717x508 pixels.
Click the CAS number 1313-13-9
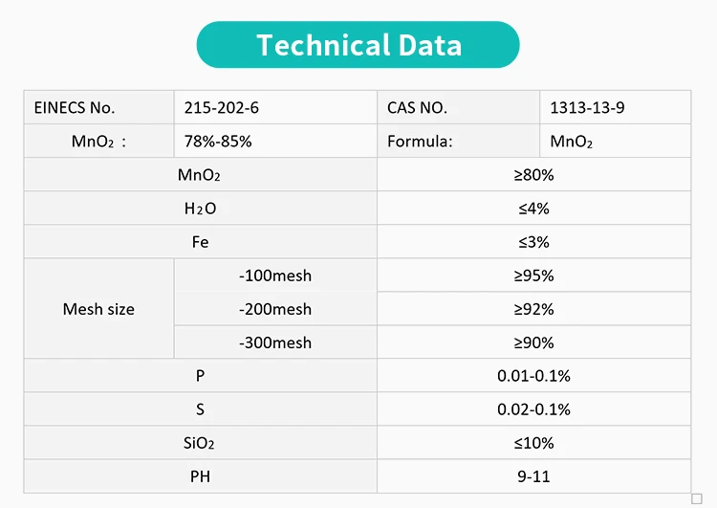(587, 108)
